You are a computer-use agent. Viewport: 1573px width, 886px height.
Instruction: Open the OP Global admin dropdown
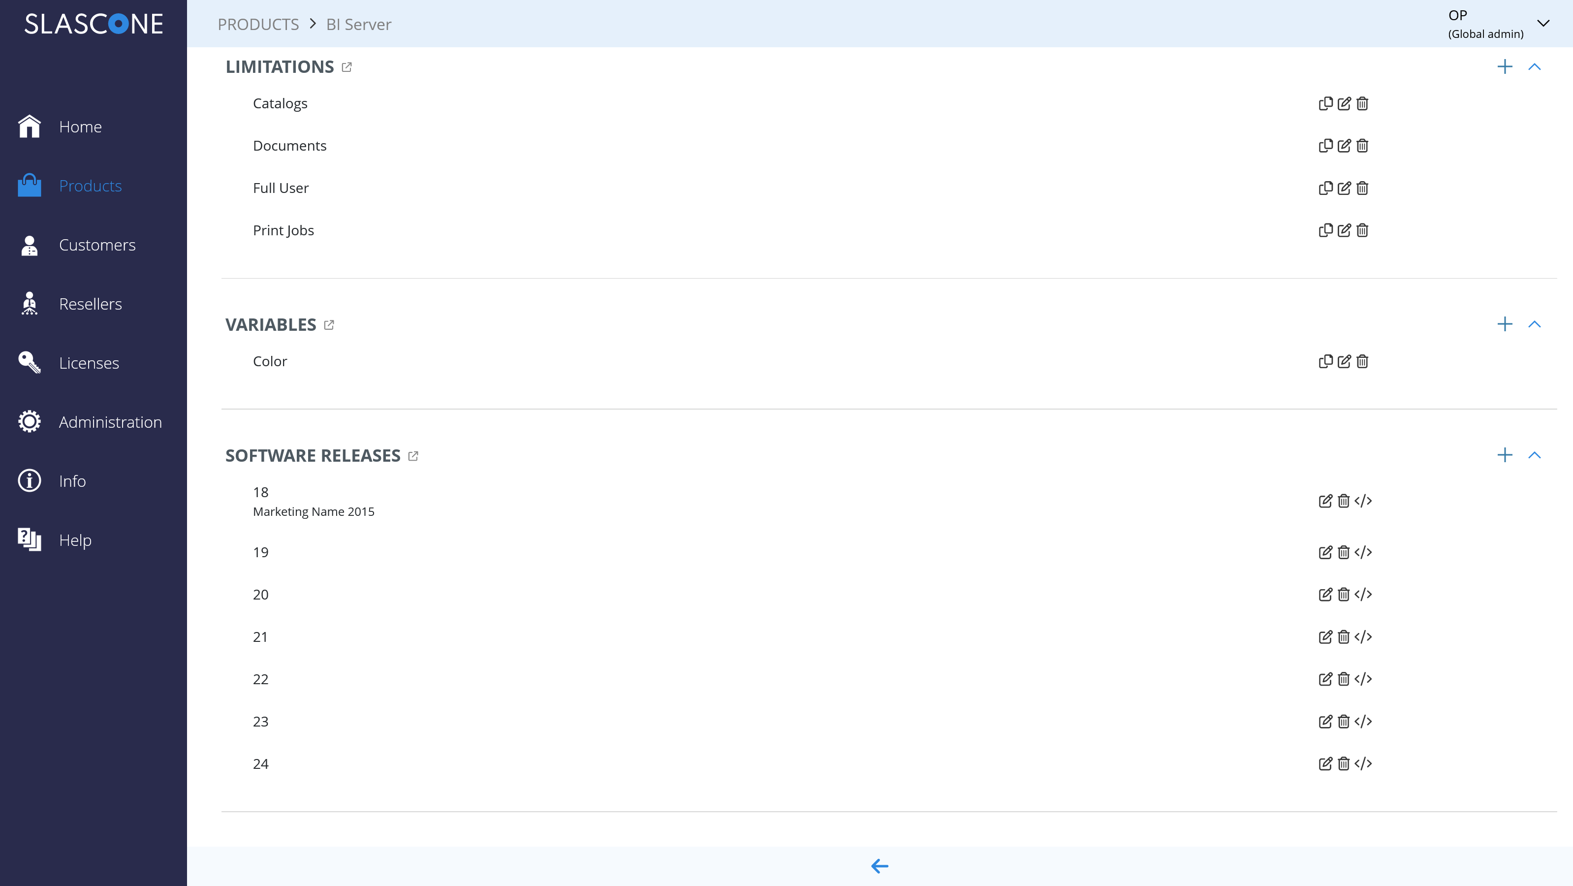(1543, 24)
